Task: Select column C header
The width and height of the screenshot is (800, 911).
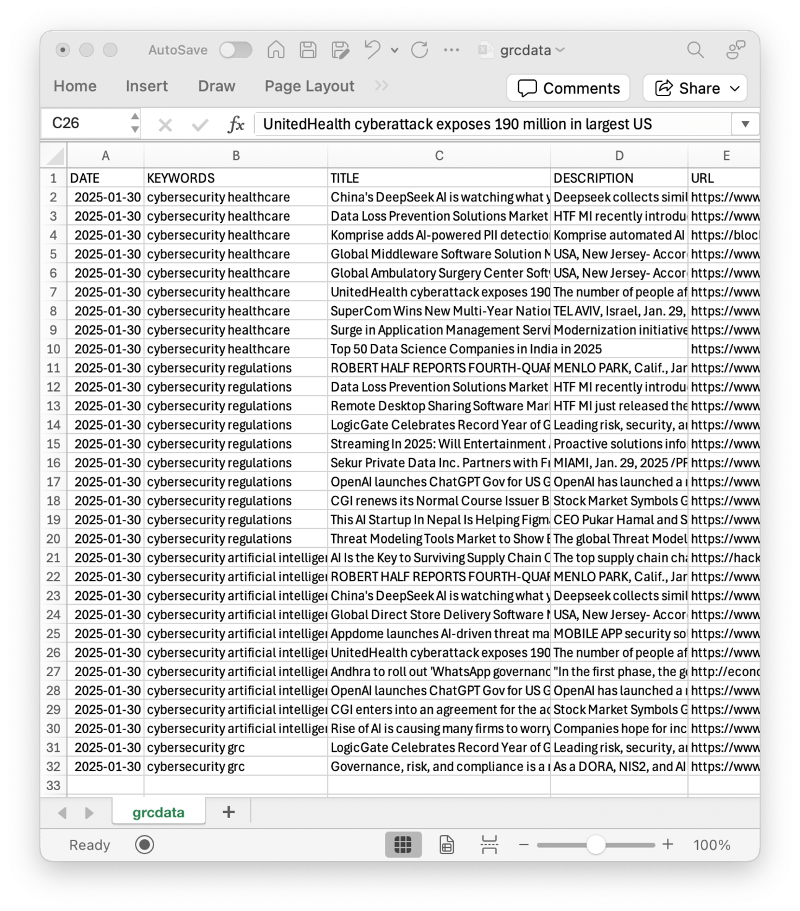Action: click(439, 156)
